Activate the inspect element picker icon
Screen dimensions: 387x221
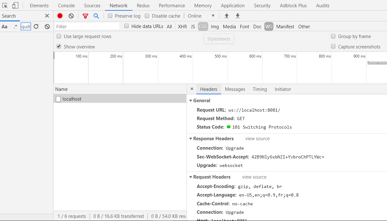point(5,5)
